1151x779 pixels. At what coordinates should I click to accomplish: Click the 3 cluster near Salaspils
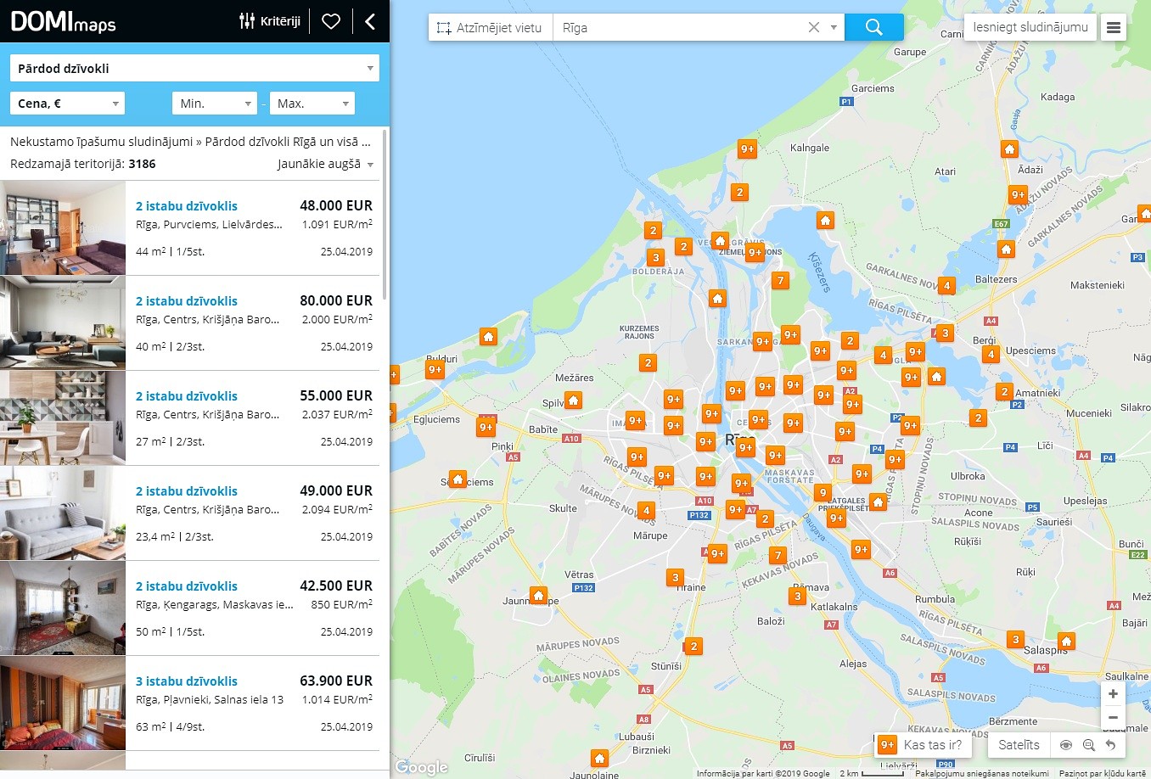click(1015, 639)
